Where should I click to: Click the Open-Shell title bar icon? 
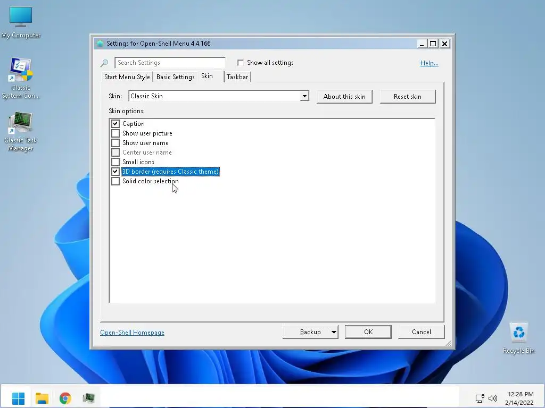pyautogui.click(x=100, y=44)
